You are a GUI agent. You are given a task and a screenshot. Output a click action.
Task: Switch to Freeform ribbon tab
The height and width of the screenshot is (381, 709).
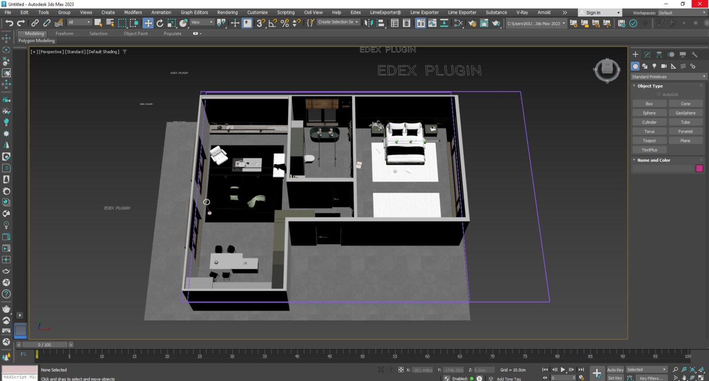[x=64, y=33]
